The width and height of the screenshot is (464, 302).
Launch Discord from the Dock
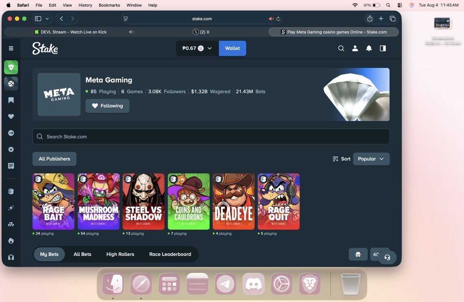click(x=253, y=284)
